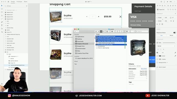Select the Pen tool
Viewport: 177px width, 99px height.
click(2, 22)
